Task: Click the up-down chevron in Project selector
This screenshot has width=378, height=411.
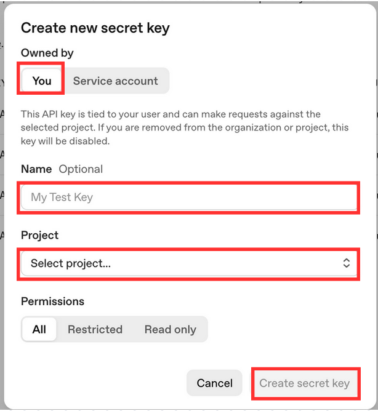Action: click(347, 263)
